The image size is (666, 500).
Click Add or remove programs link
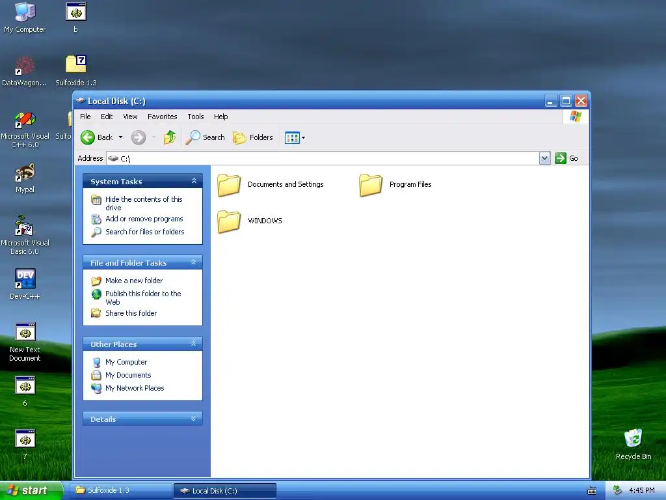tap(144, 219)
